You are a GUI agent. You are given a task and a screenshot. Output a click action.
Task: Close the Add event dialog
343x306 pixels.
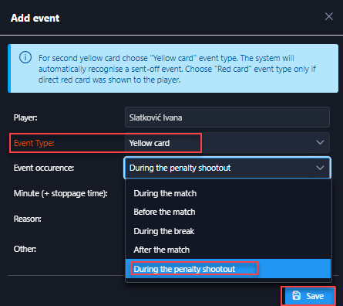pos(329,17)
